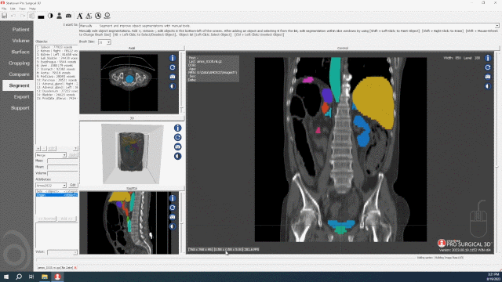Toggle contrast icon in the Axial view

coord(173,86)
